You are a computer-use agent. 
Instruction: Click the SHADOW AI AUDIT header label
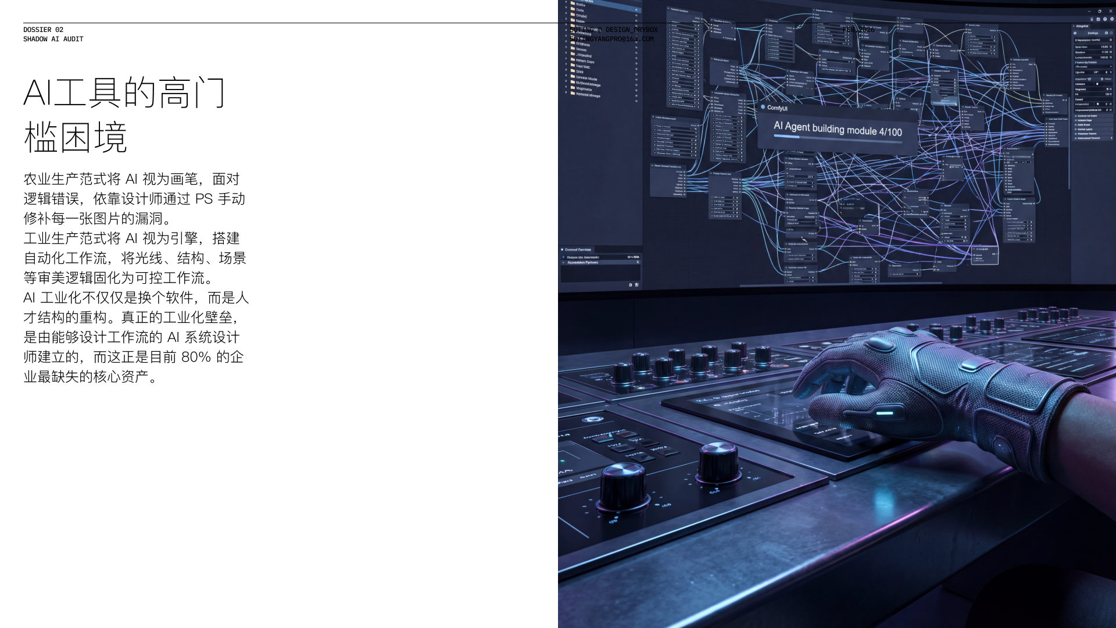coord(53,39)
